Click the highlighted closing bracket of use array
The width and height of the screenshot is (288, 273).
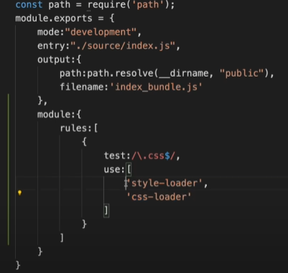pos(106,211)
